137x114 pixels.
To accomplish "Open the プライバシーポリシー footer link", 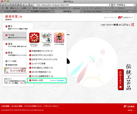I will tap(51, 106).
